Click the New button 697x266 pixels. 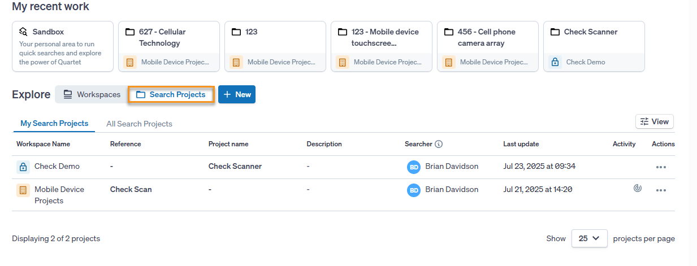pyautogui.click(x=237, y=94)
